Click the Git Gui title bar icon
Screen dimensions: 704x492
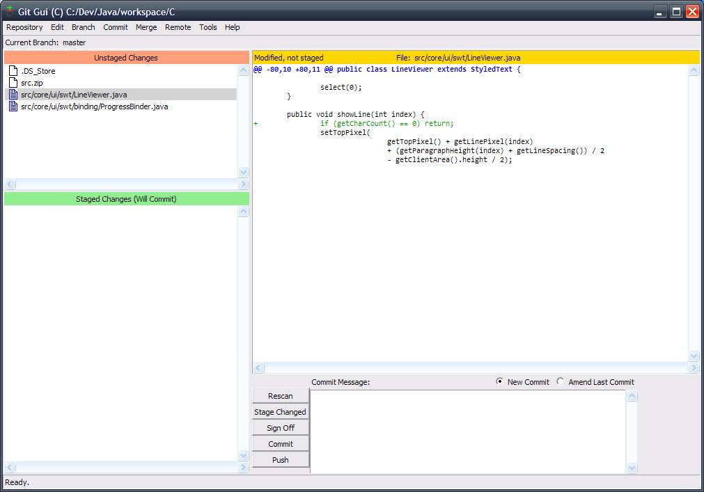coord(9,10)
